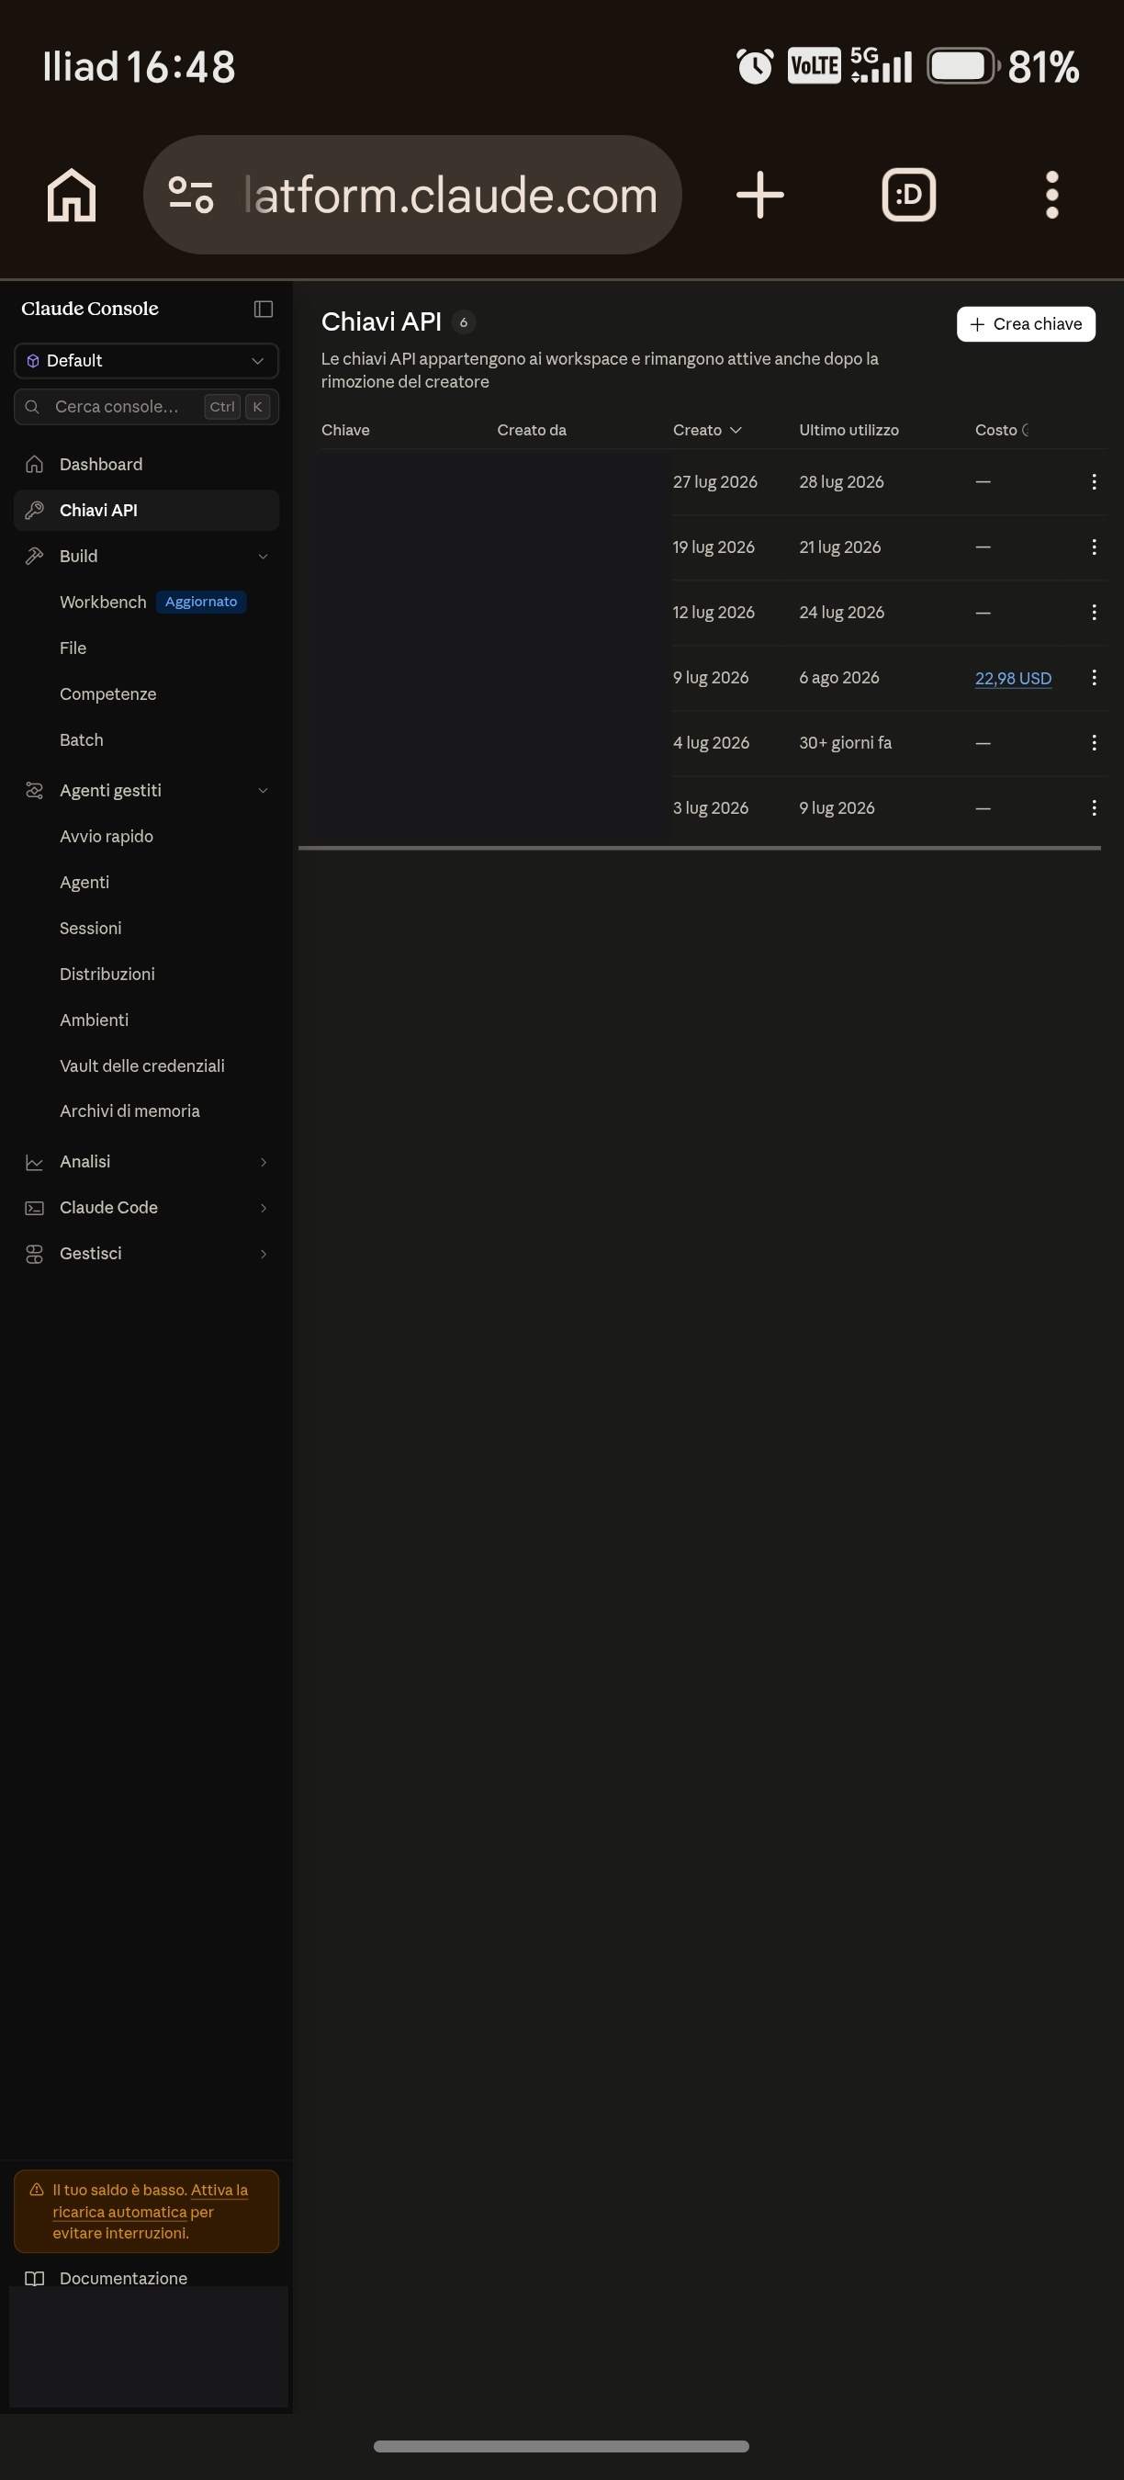This screenshot has height=2480, width=1124.
Task: Open the Default workspace dropdown
Action: click(146, 361)
